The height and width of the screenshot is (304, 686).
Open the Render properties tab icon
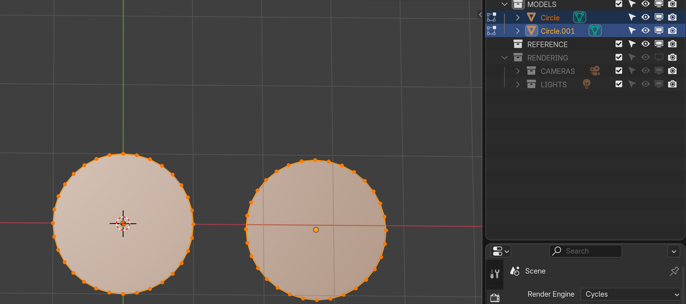495,298
